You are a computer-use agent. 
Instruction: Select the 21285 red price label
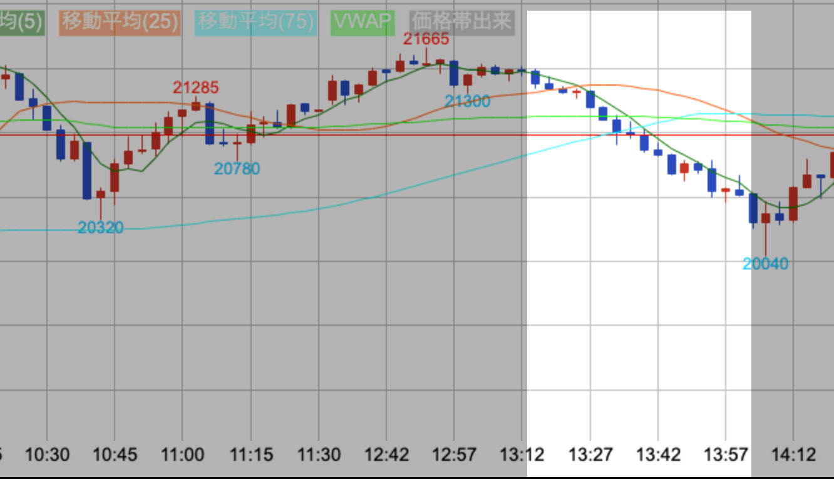click(x=196, y=88)
